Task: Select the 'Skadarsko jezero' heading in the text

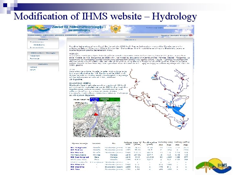Action: 80,83
